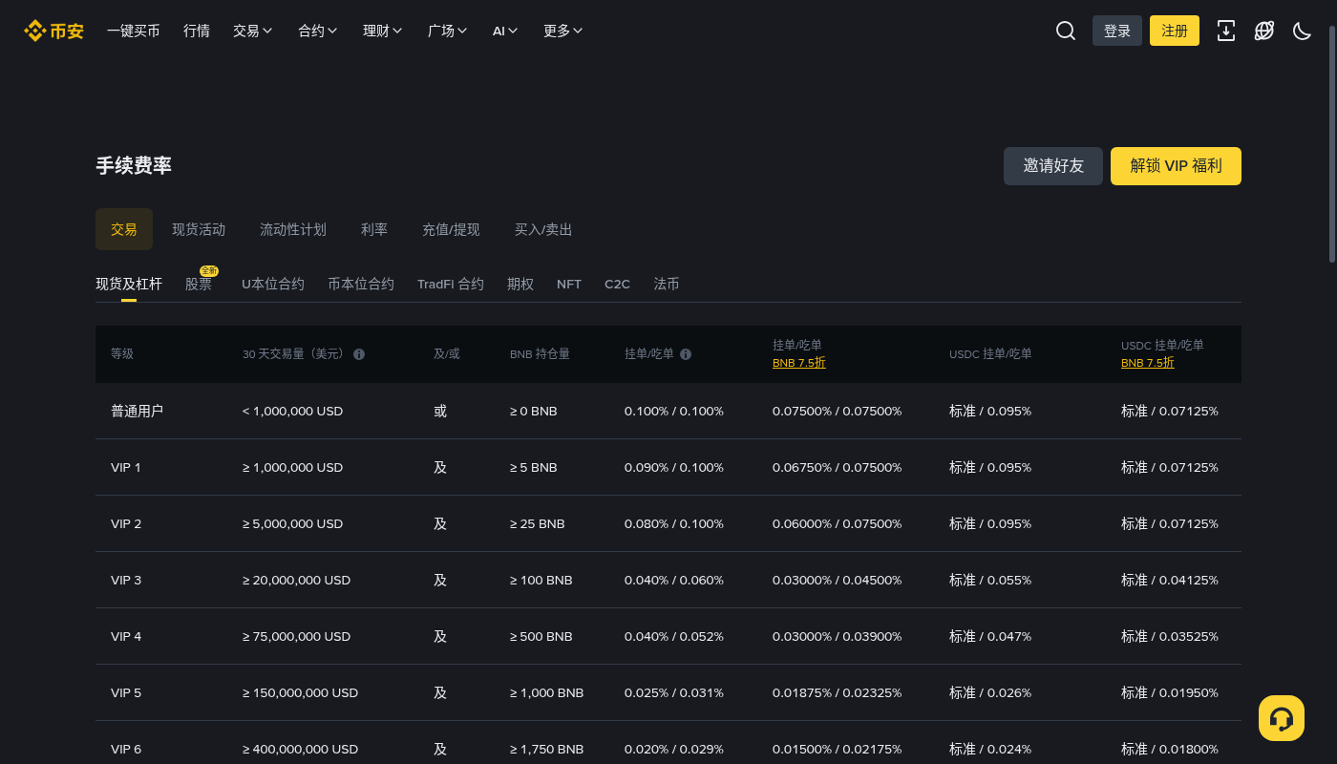Open 一键买币 in the nav
This screenshot has width=1337, height=764.
(134, 31)
